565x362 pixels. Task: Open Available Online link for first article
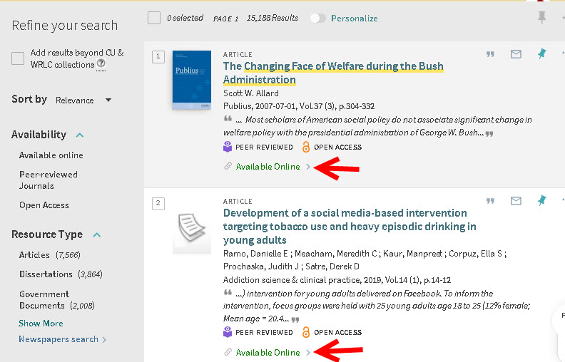point(268,167)
